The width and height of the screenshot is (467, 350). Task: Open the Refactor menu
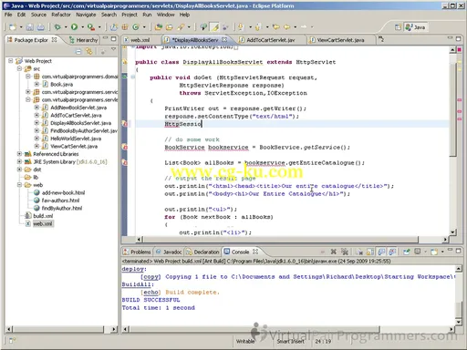click(61, 15)
